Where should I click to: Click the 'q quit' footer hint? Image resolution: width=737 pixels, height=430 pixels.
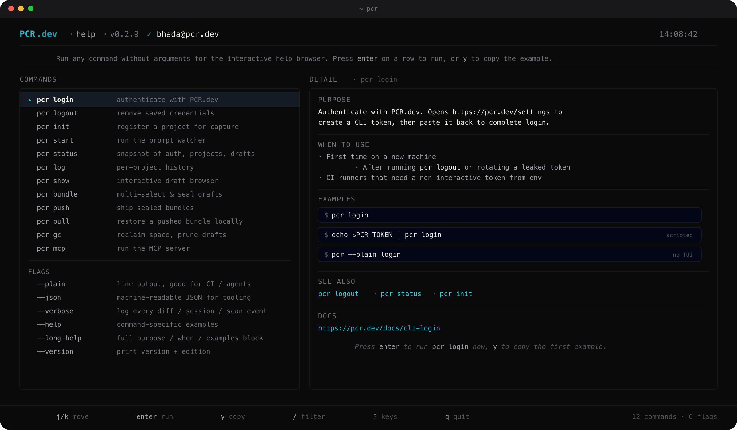click(457, 416)
